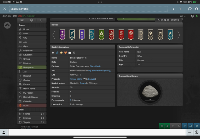View the purple two-star medal numbered 18
Screen dimensions: 200x139
[62, 35]
